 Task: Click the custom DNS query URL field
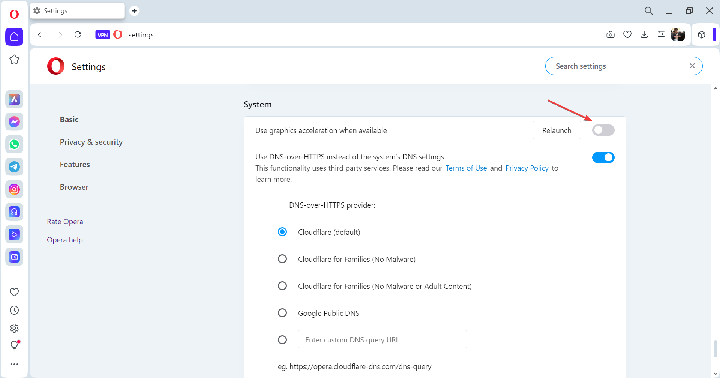click(x=382, y=339)
